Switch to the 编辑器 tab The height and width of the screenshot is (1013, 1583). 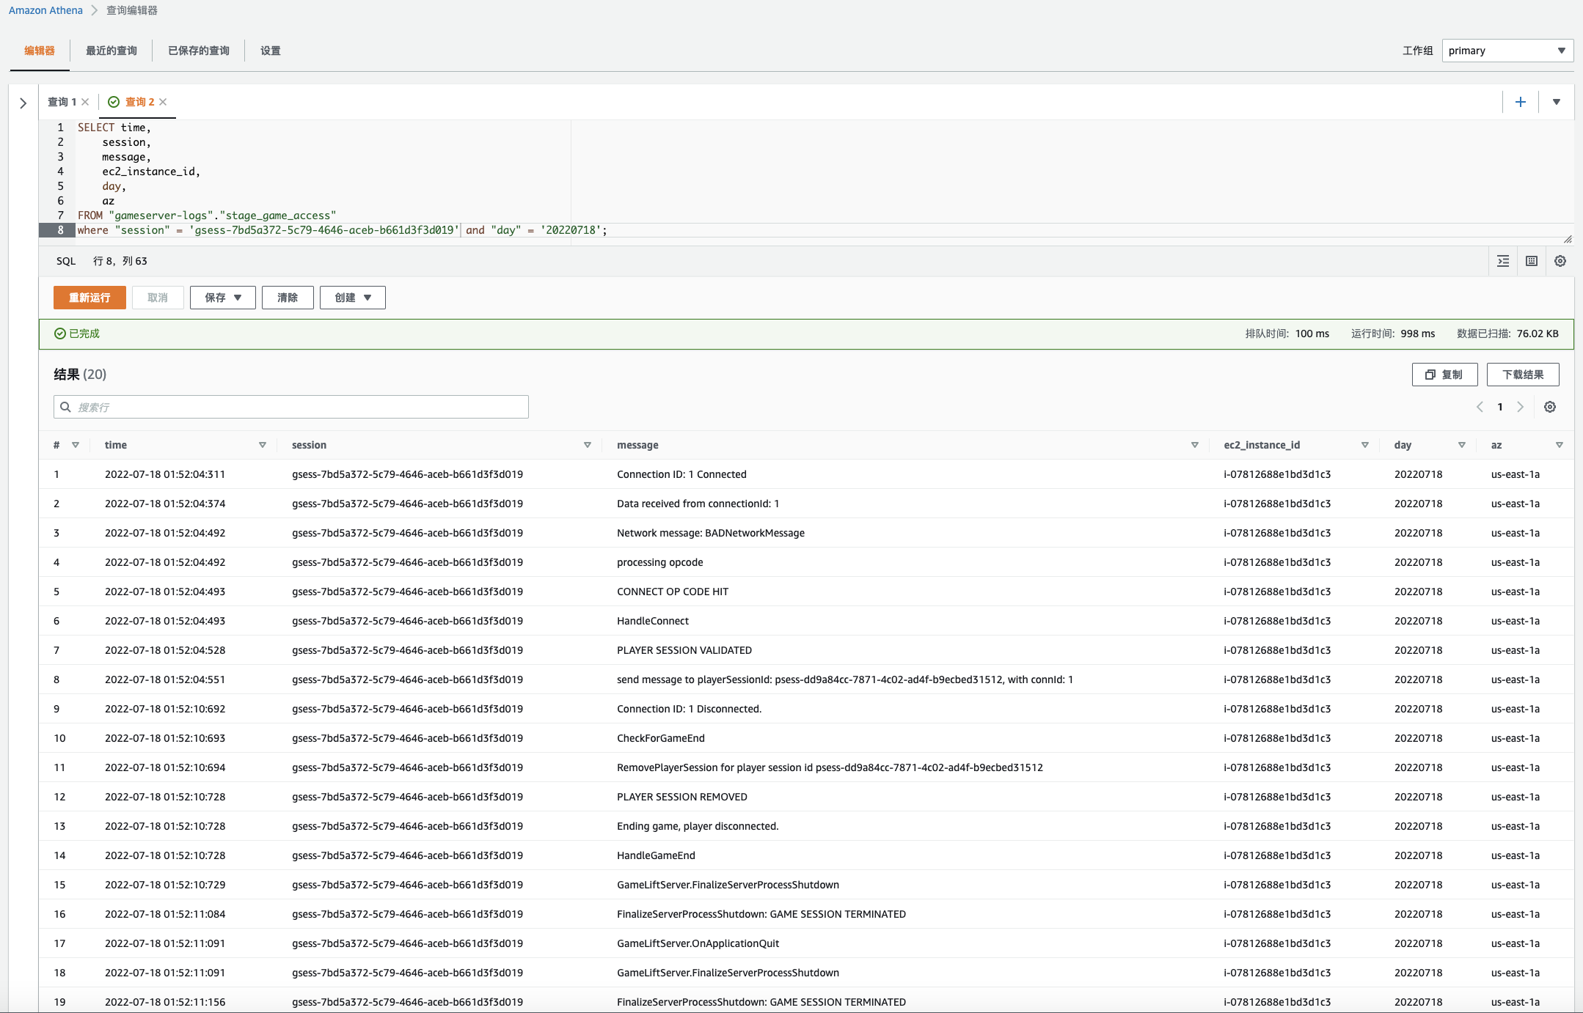tap(40, 51)
